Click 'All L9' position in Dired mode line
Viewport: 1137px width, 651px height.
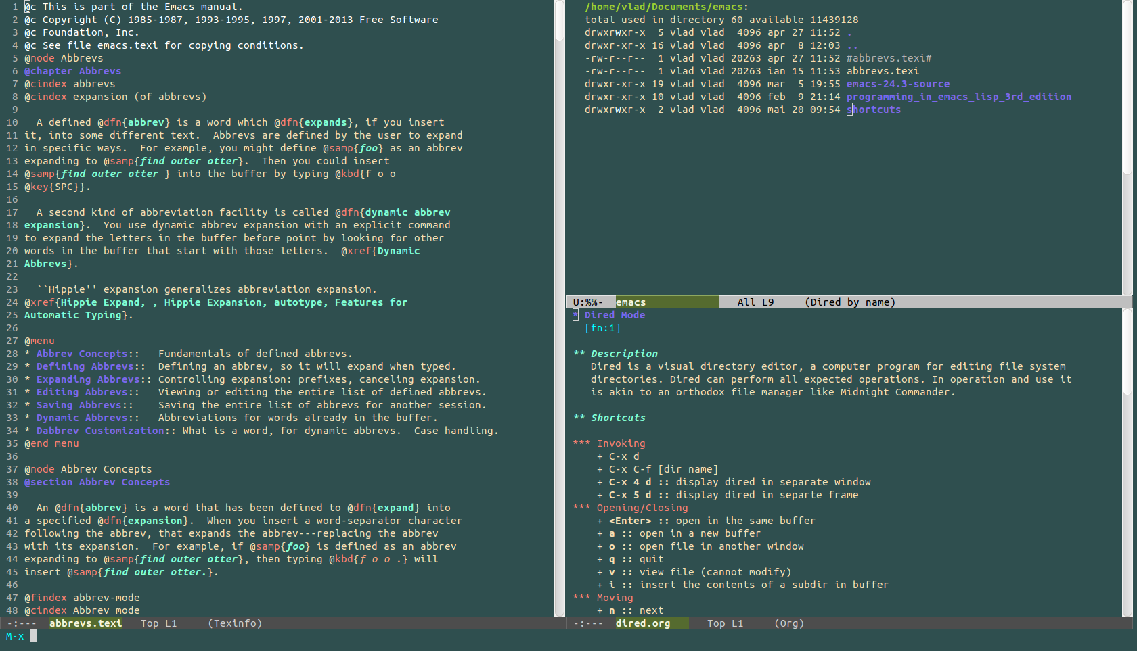[x=755, y=302]
